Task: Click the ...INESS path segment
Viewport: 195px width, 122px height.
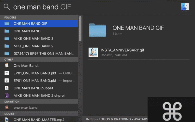Action: [90, 119]
